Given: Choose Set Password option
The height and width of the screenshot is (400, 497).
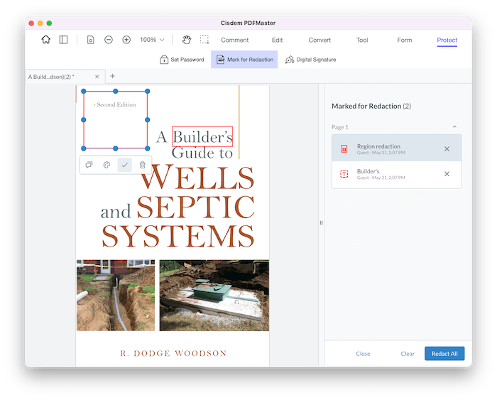Looking at the screenshot, I should pyautogui.click(x=182, y=59).
